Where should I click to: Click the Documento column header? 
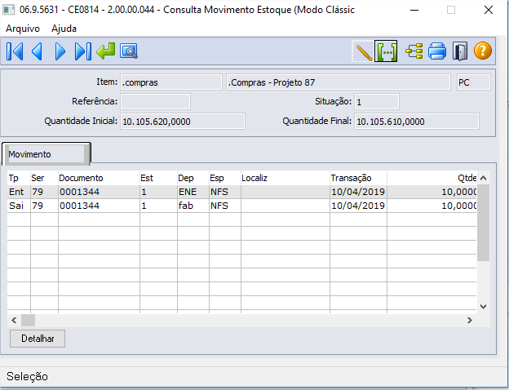coord(99,178)
